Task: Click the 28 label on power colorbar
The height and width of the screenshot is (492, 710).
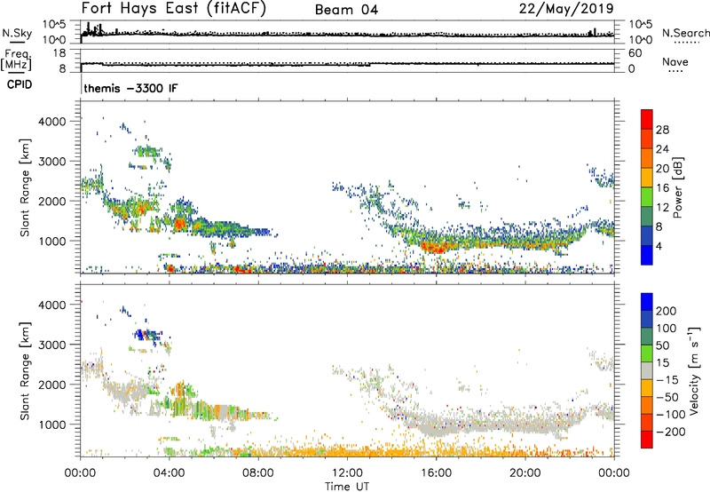Action: (x=662, y=130)
